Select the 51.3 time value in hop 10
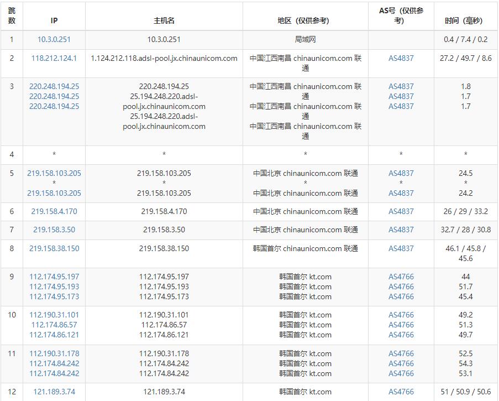The image size is (499, 401). point(466,325)
